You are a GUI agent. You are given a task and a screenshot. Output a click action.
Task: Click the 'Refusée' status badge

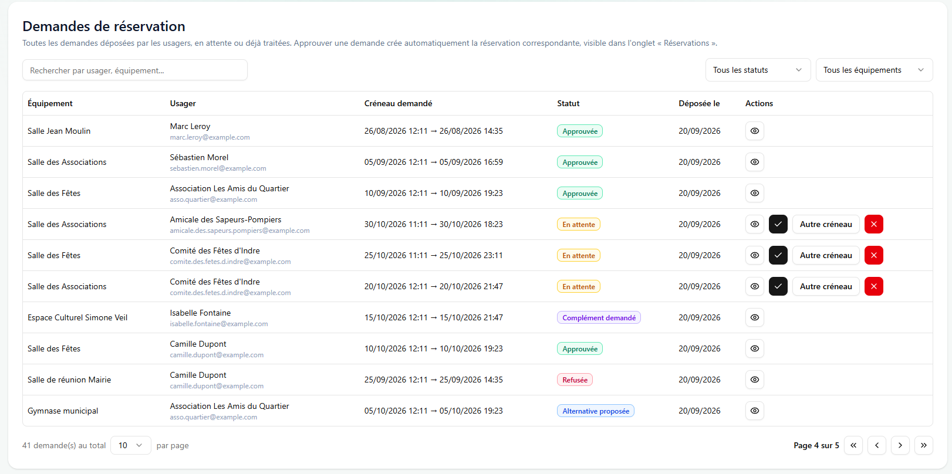pos(575,380)
